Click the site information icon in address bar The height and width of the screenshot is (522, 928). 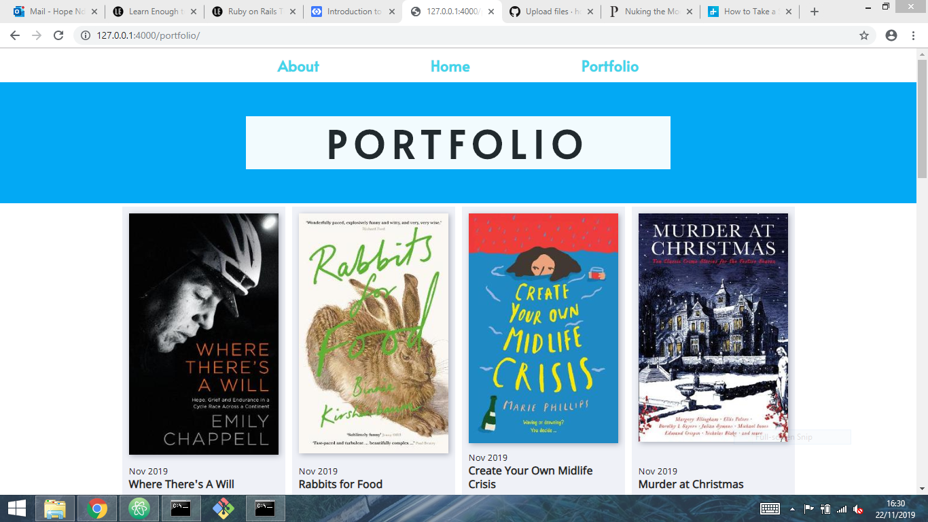[86, 35]
